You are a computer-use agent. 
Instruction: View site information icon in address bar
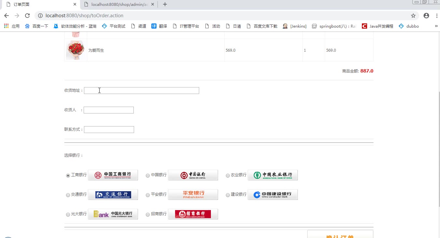(40, 16)
